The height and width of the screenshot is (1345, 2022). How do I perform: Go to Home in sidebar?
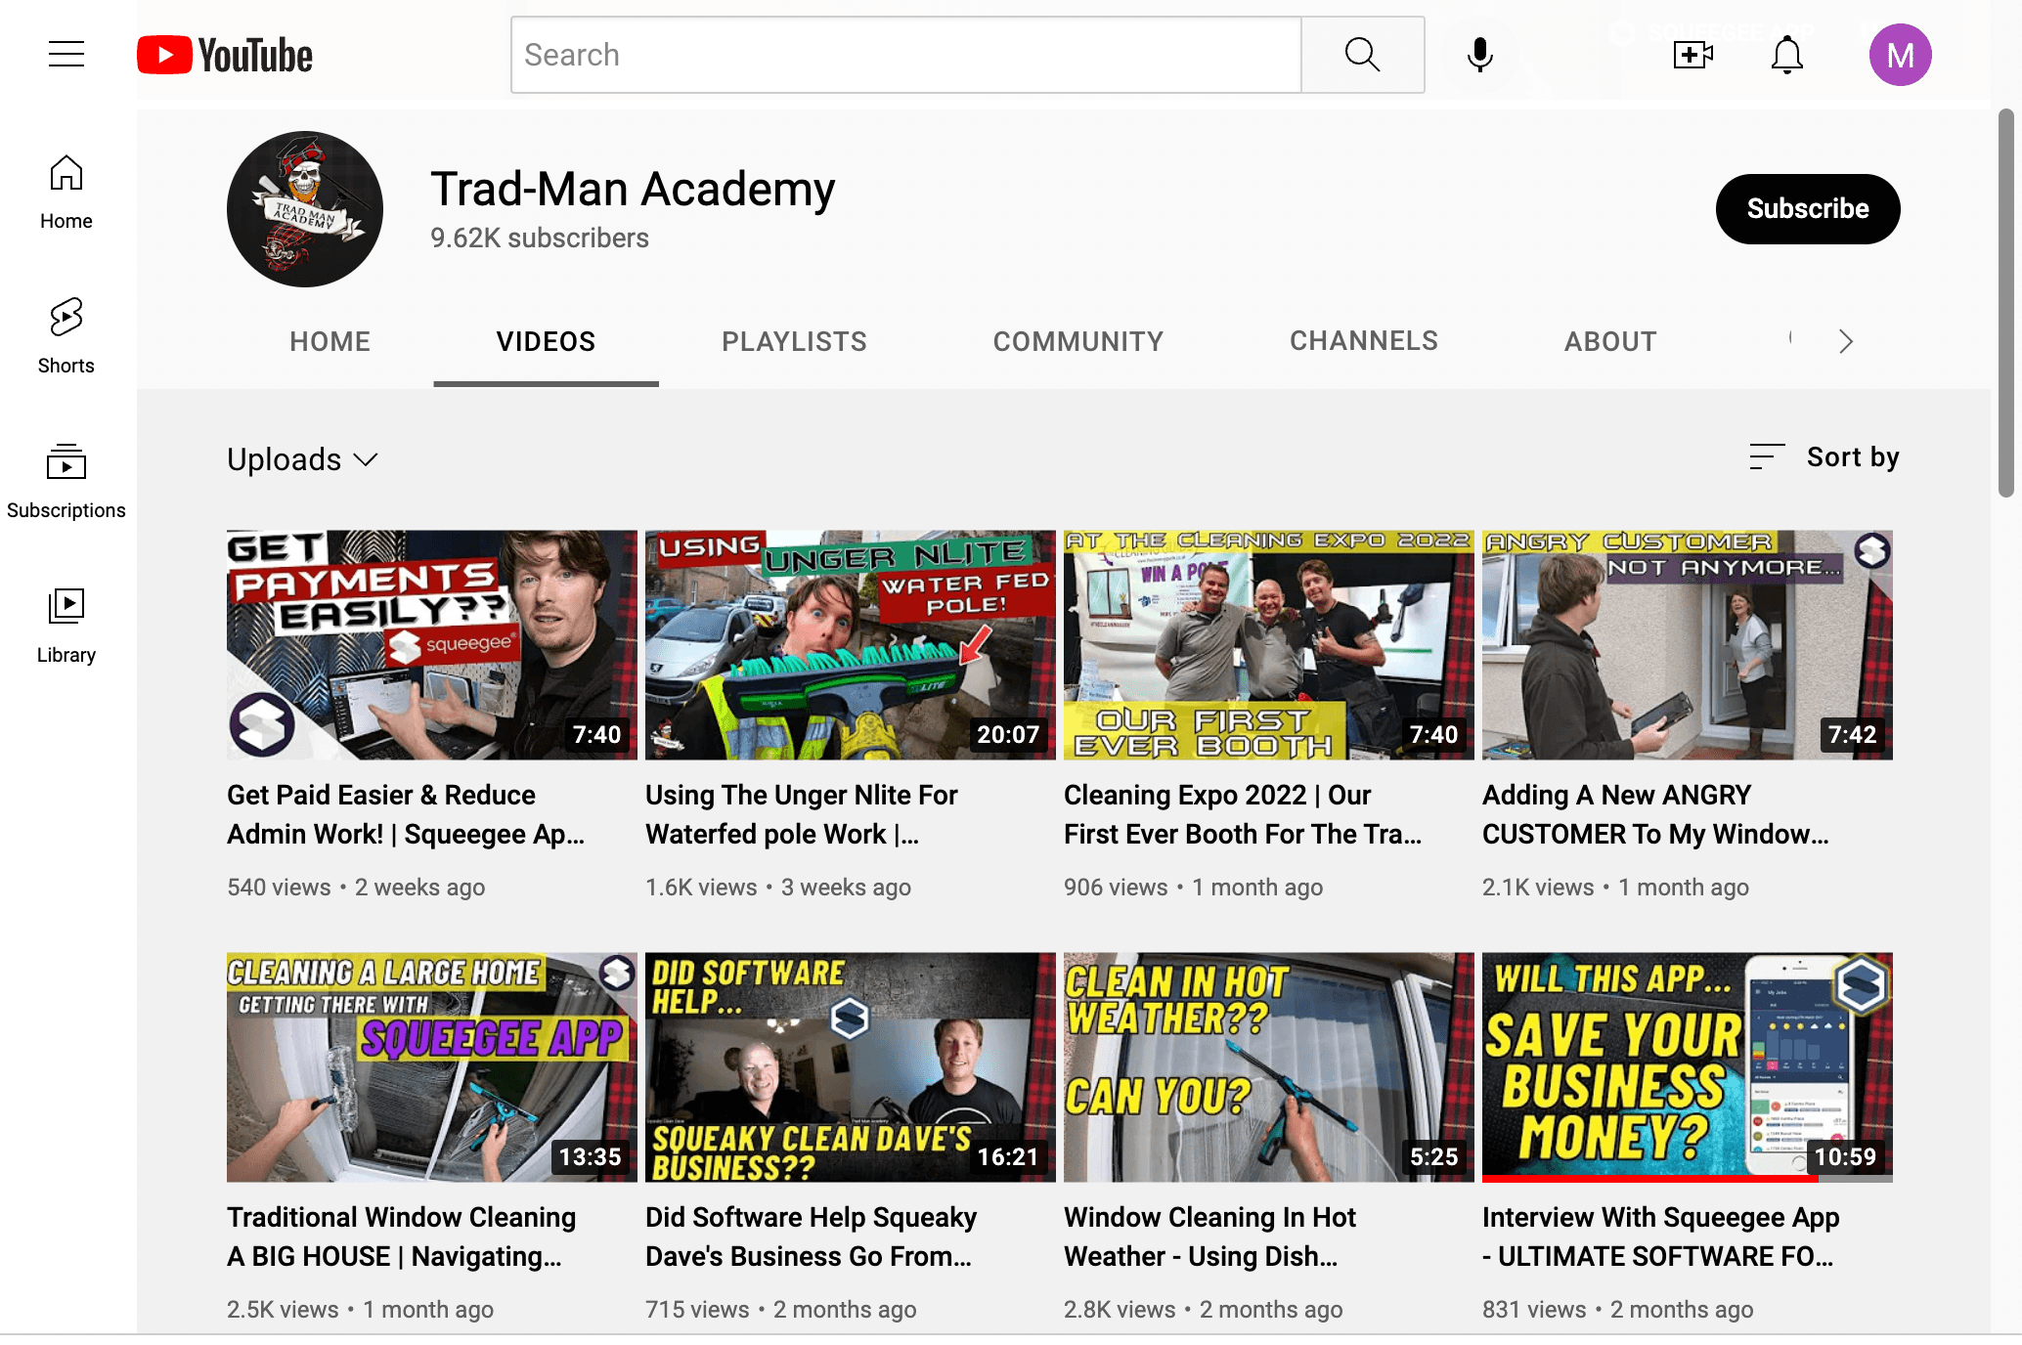click(x=66, y=193)
